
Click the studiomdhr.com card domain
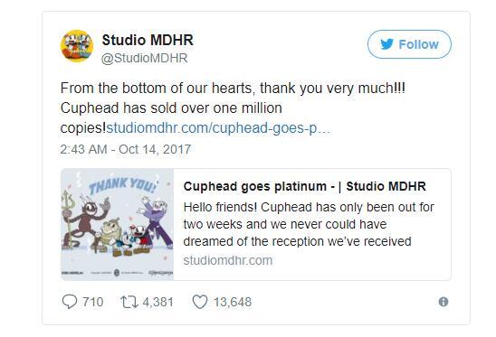coord(228,260)
